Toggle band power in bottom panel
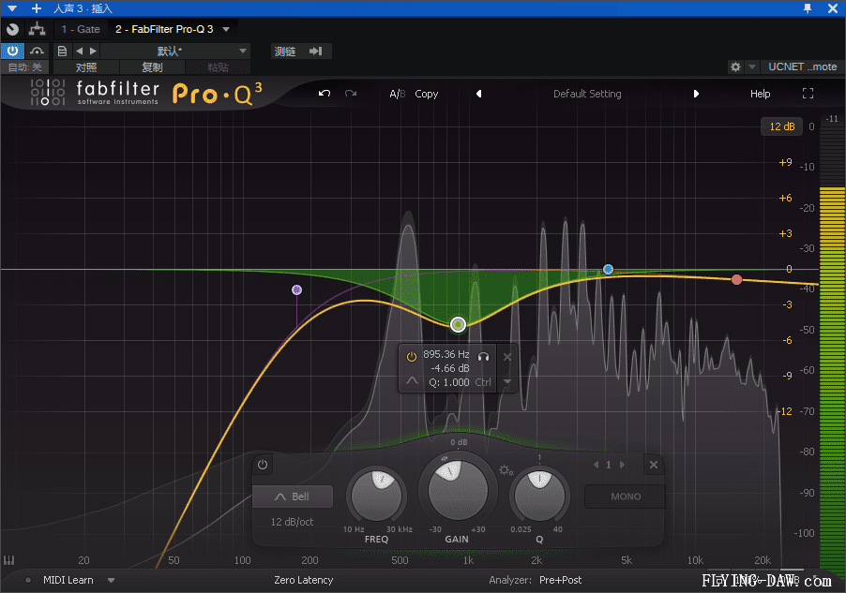The width and height of the screenshot is (846, 593). pyautogui.click(x=263, y=465)
